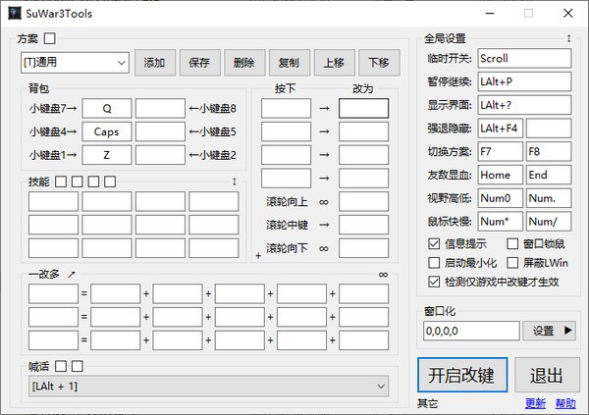This screenshot has height=415, width=589.
Task: Click the empty 小键盘2 key field
Action: 160,155
